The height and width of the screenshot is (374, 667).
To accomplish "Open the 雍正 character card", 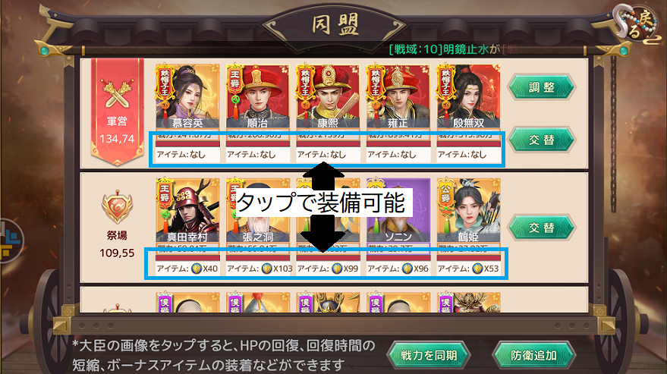I will [x=398, y=96].
